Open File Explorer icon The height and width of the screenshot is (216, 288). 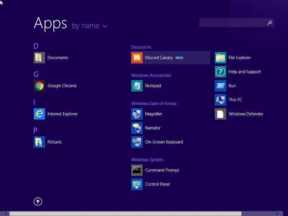point(220,58)
